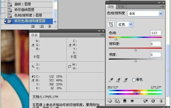Viewport: 171px width, 108px height.
Task: Enable the 着色 colorize checkbox
Action: coord(134,80)
